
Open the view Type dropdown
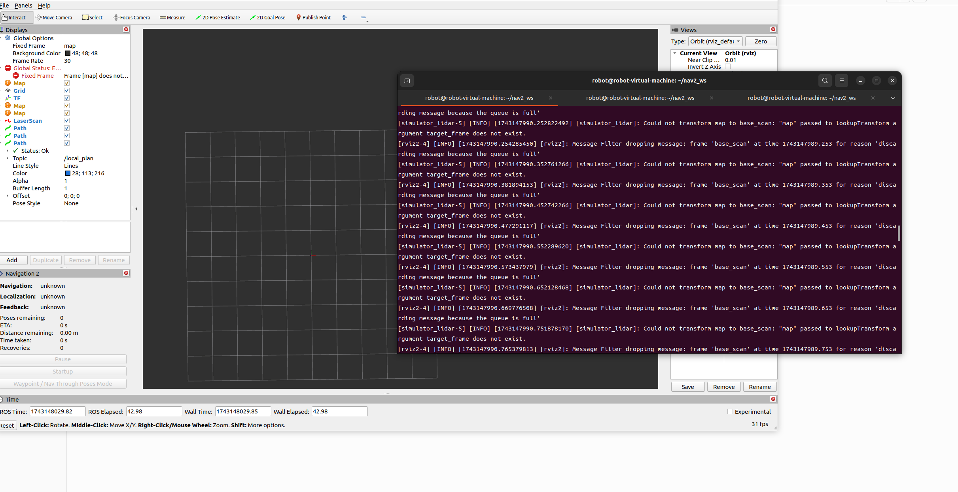tap(715, 41)
